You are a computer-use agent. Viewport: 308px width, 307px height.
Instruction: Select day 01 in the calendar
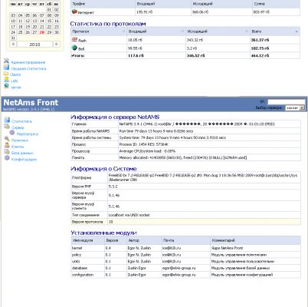49,10
